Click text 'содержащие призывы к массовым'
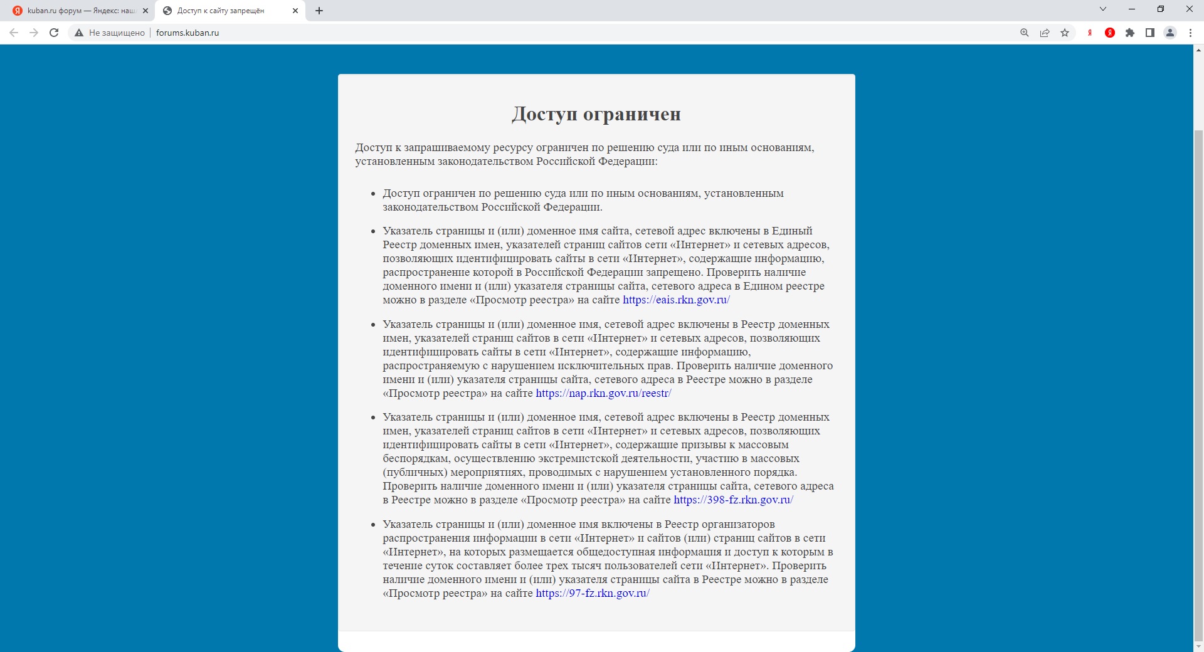The image size is (1204, 652). click(702, 444)
